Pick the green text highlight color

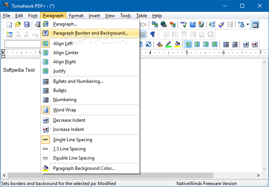(168, 45)
